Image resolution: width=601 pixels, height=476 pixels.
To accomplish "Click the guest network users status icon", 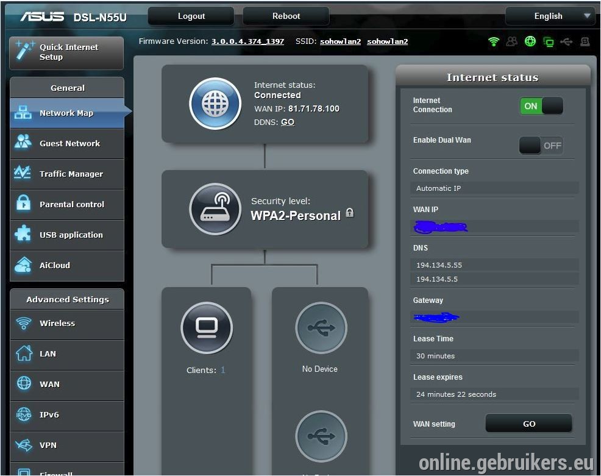I will [x=511, y=41].
